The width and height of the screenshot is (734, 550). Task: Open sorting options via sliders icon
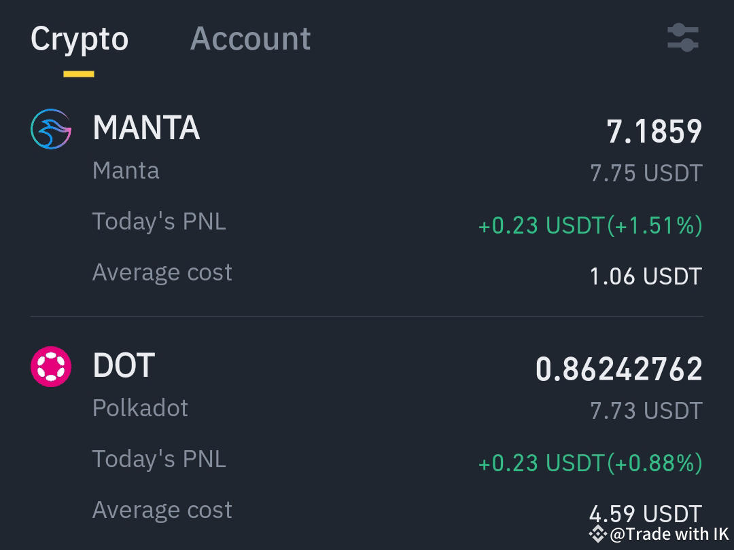[682, 39]
